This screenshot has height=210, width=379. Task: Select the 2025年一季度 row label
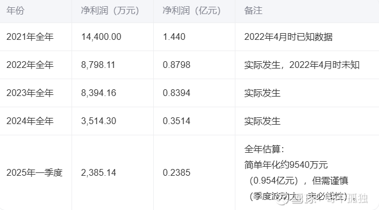[34, 172]
